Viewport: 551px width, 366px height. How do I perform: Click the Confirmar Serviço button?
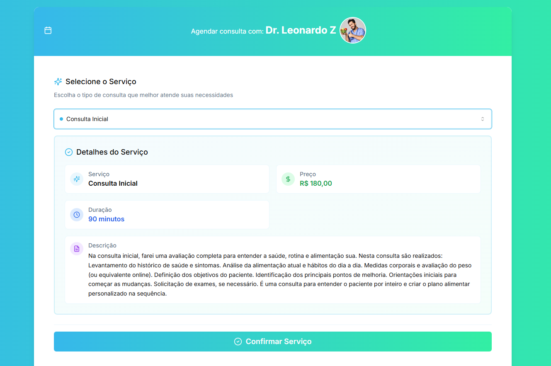(272, 341)
